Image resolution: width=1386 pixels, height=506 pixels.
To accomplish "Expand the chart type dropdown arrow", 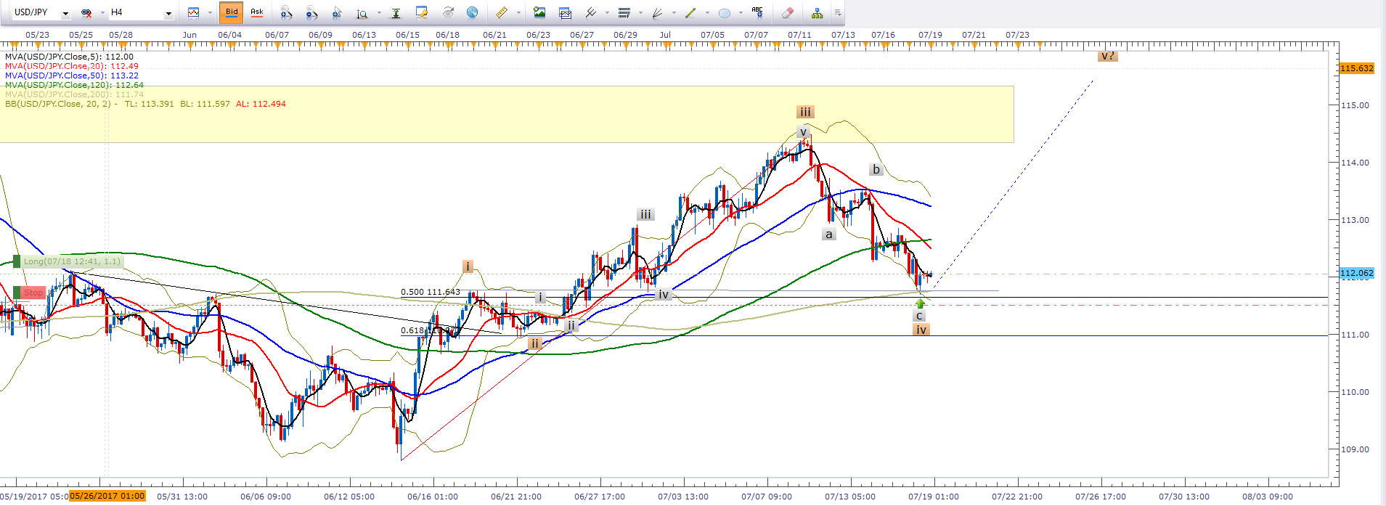I will coord(210,12).
